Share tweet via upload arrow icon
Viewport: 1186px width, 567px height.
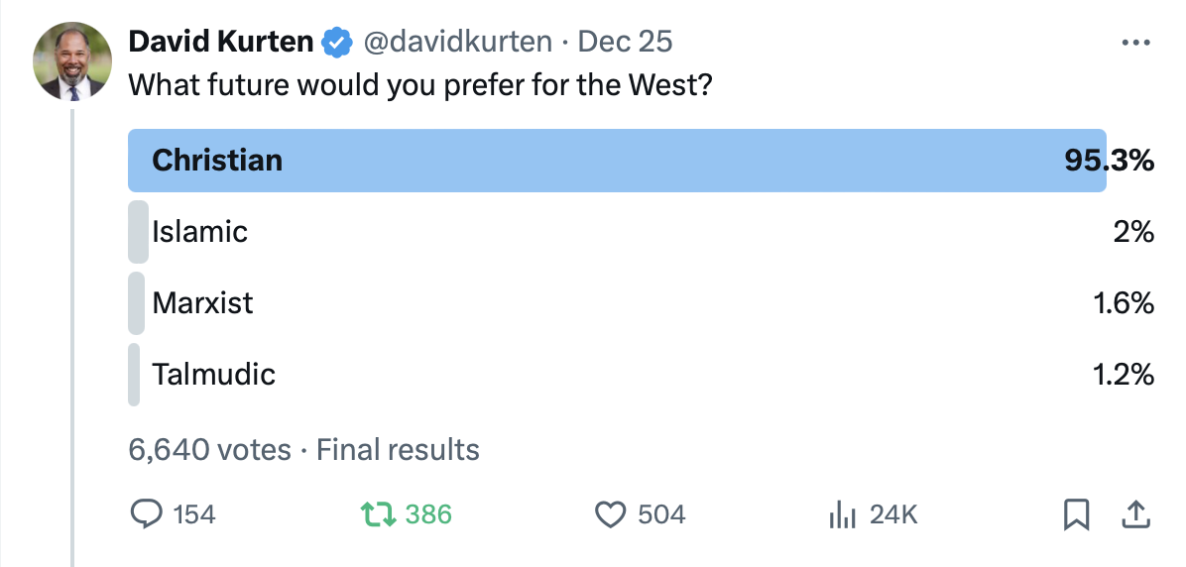point(1134,514)
